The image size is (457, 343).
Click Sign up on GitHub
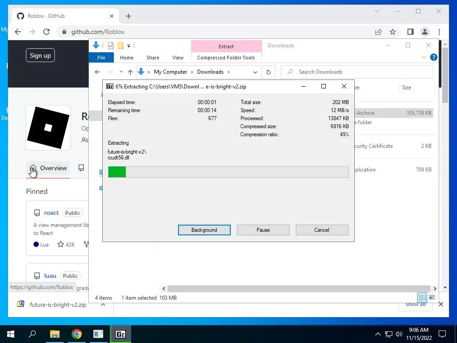click(40, 55)
